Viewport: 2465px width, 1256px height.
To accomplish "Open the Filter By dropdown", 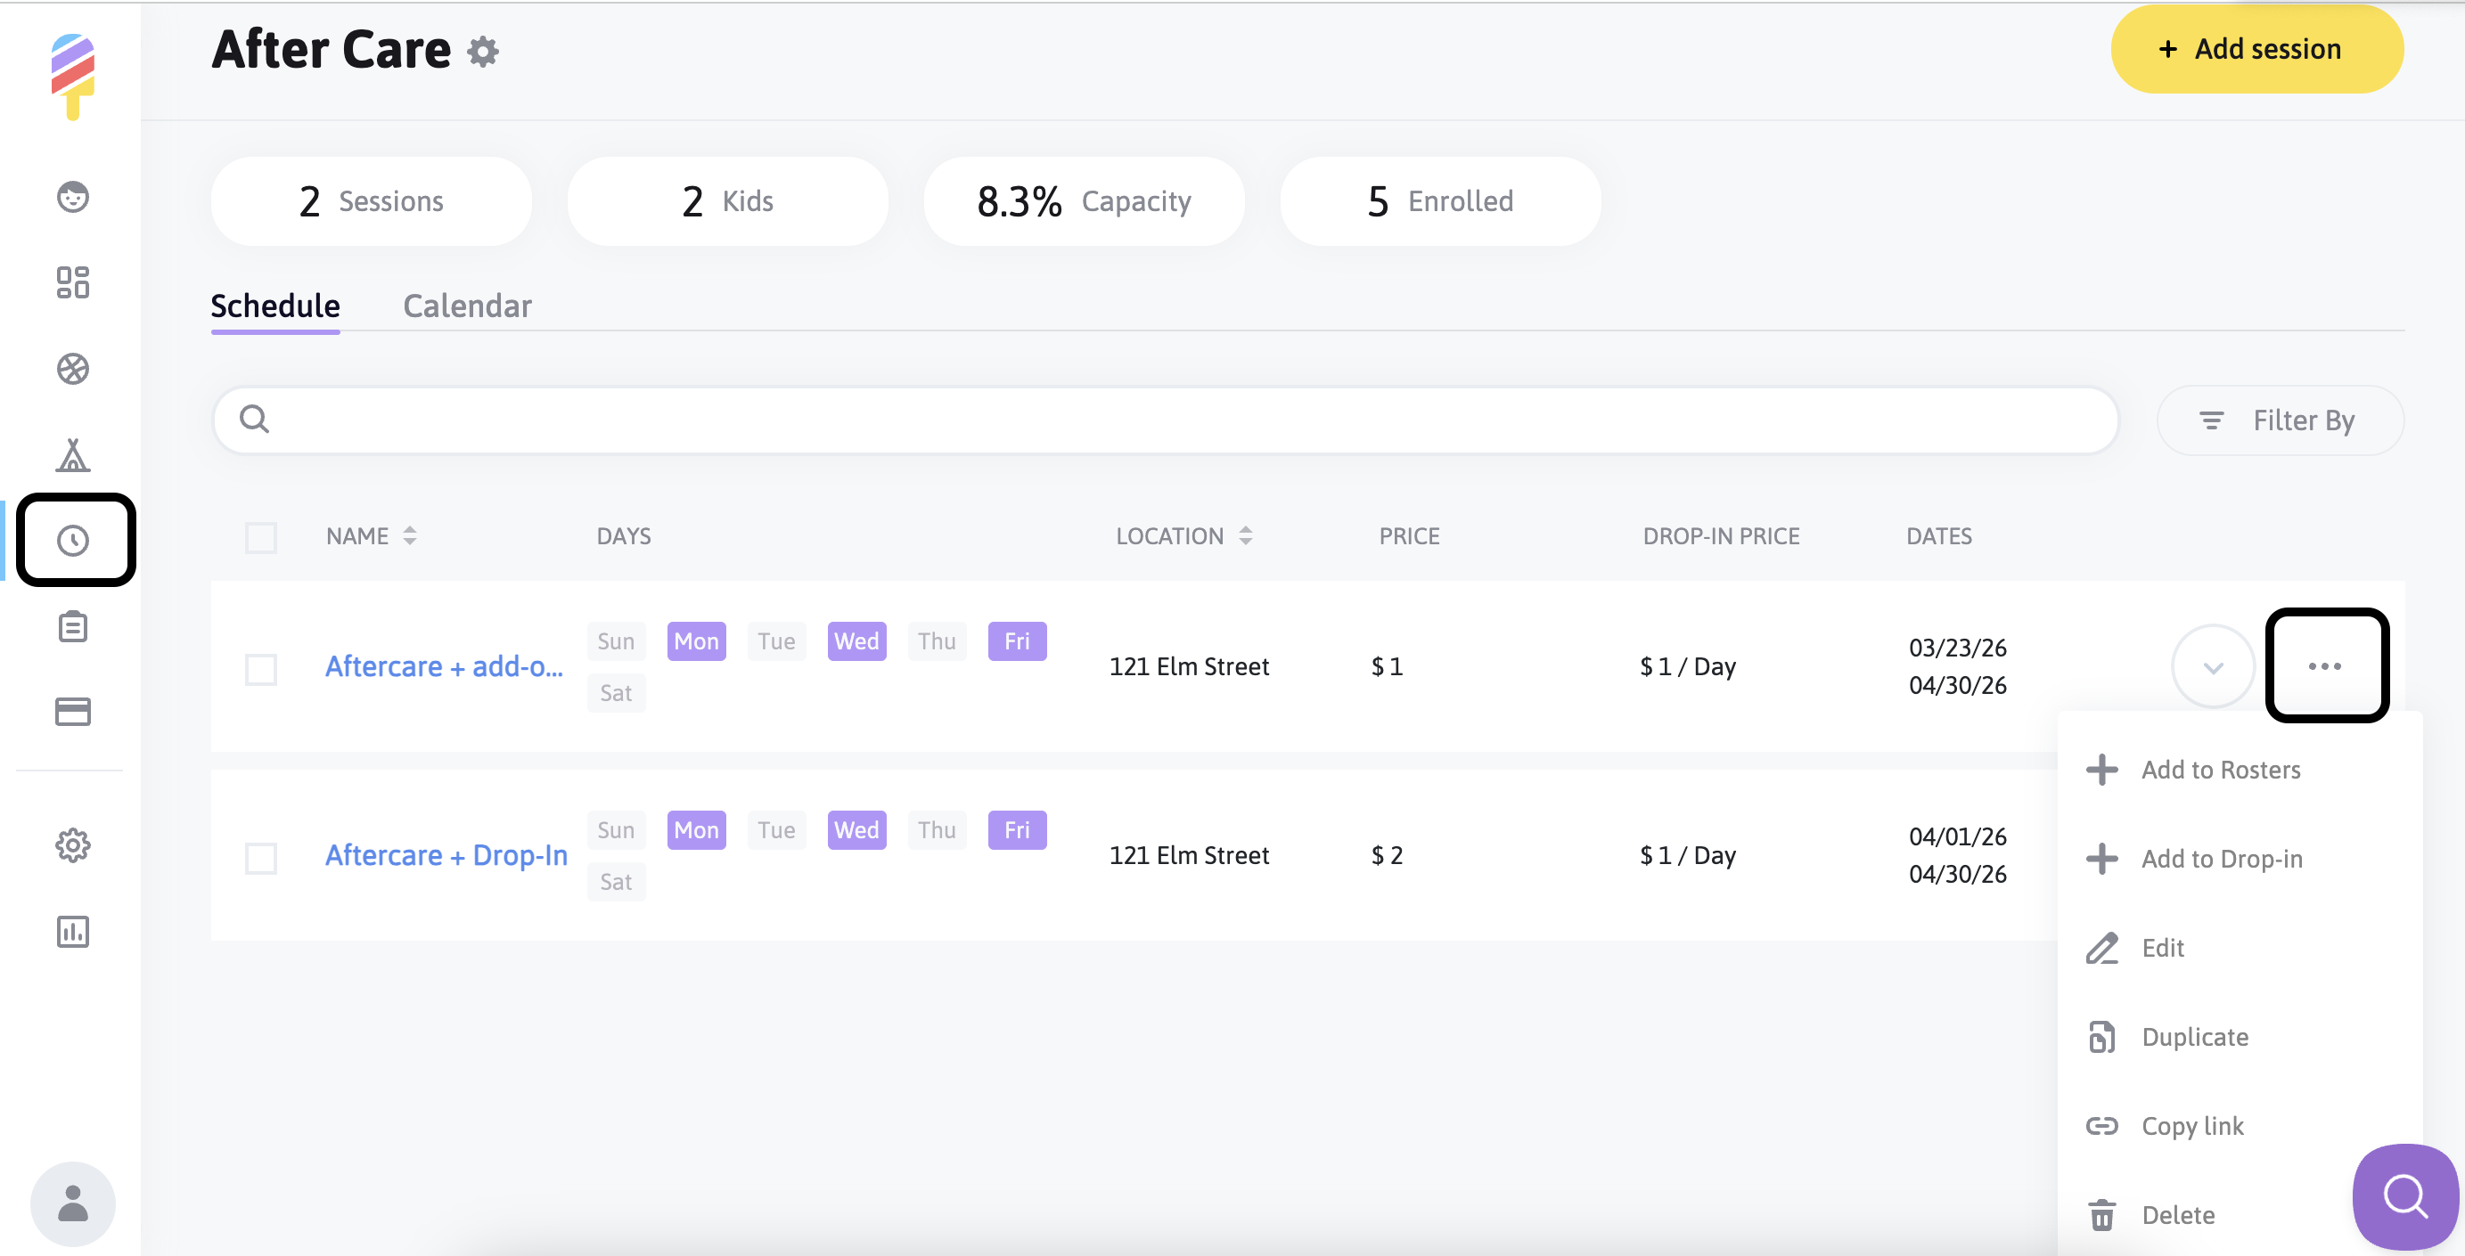I will 2281,421.
